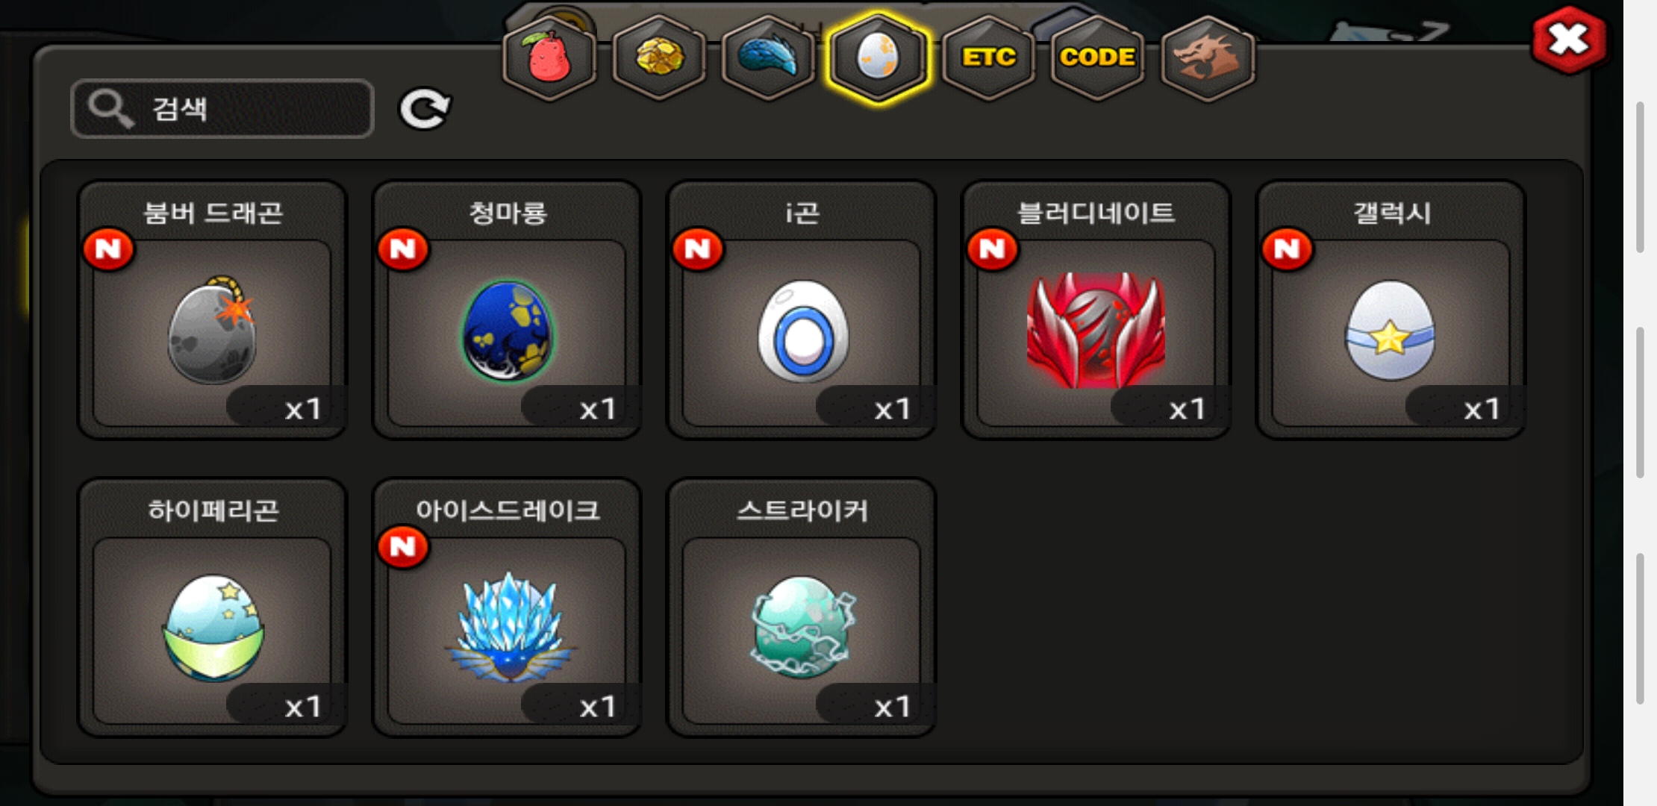
Task: Pick the 스트라이커 lightning egg
Action: point(802,608)
